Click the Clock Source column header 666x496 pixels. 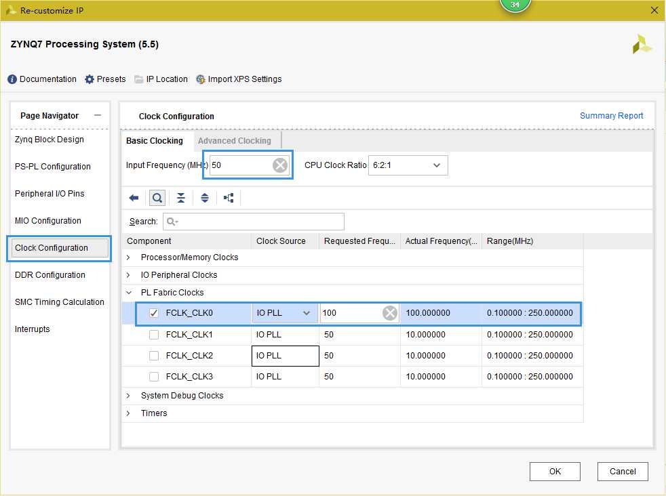coord(285,241)
